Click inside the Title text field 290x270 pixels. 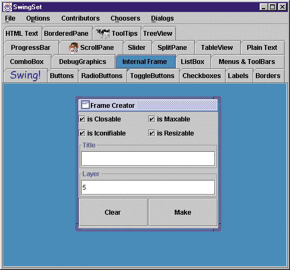pos(148,159)
